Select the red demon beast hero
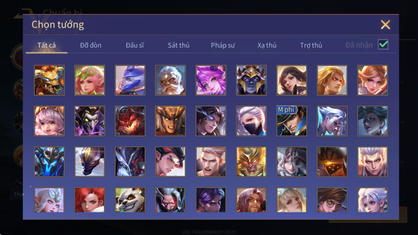Viewport: 418px width, 235px height. [x=130, y=121]
